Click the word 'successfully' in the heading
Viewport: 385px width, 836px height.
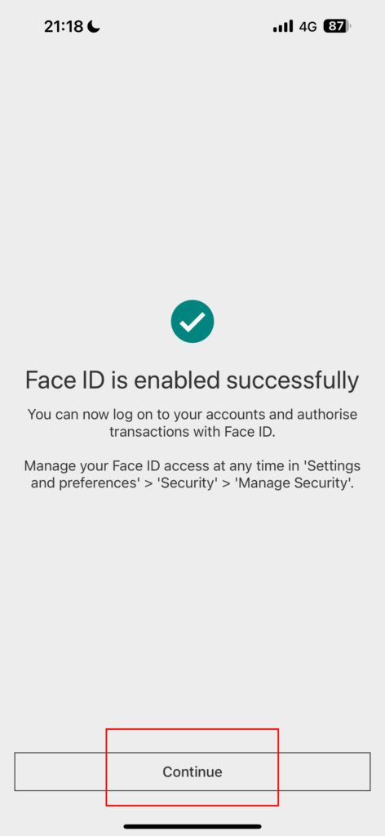292,381
